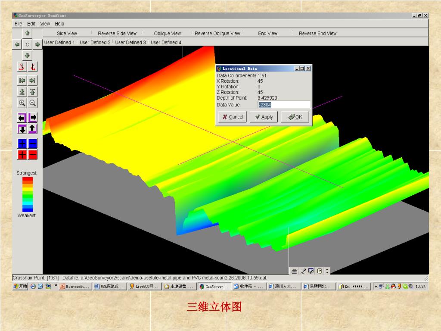Click the down arrow rotation button
This screenshot has height=331, width=441.
pyautogui.click(x=27, y=56)
